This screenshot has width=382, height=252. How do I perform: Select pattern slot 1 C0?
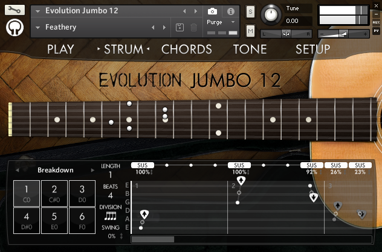(x=27, y=194)
